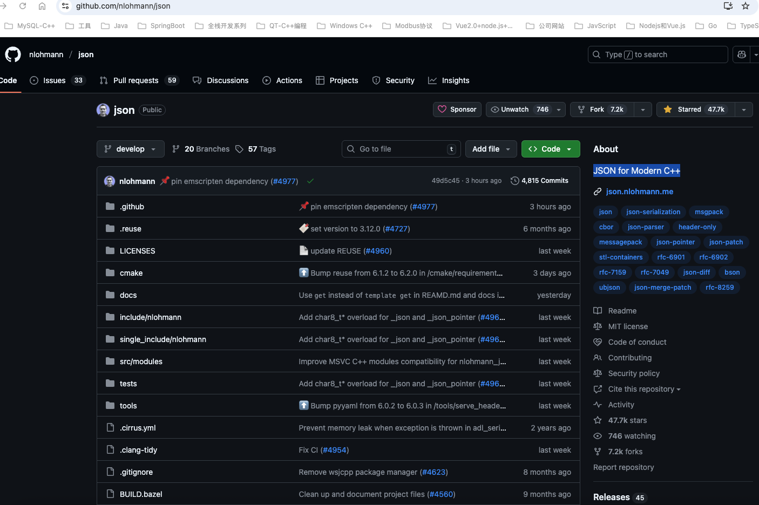Click the Readme book icon
The image size is (759, 505).
point(598,311)
